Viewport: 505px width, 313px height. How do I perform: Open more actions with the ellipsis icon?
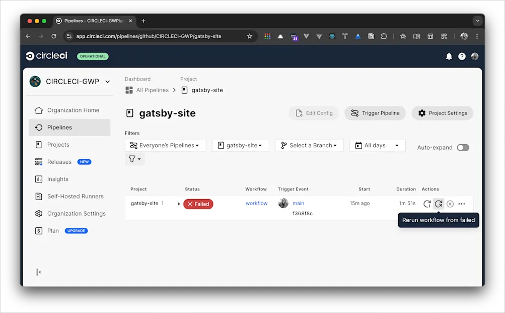pos(462,204)
